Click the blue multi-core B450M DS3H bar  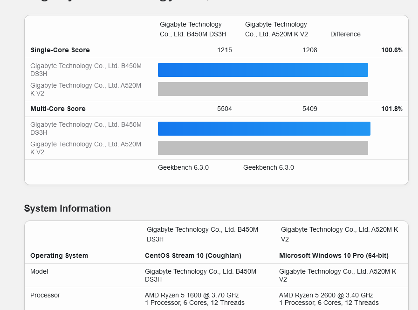[x=264, y=129]
